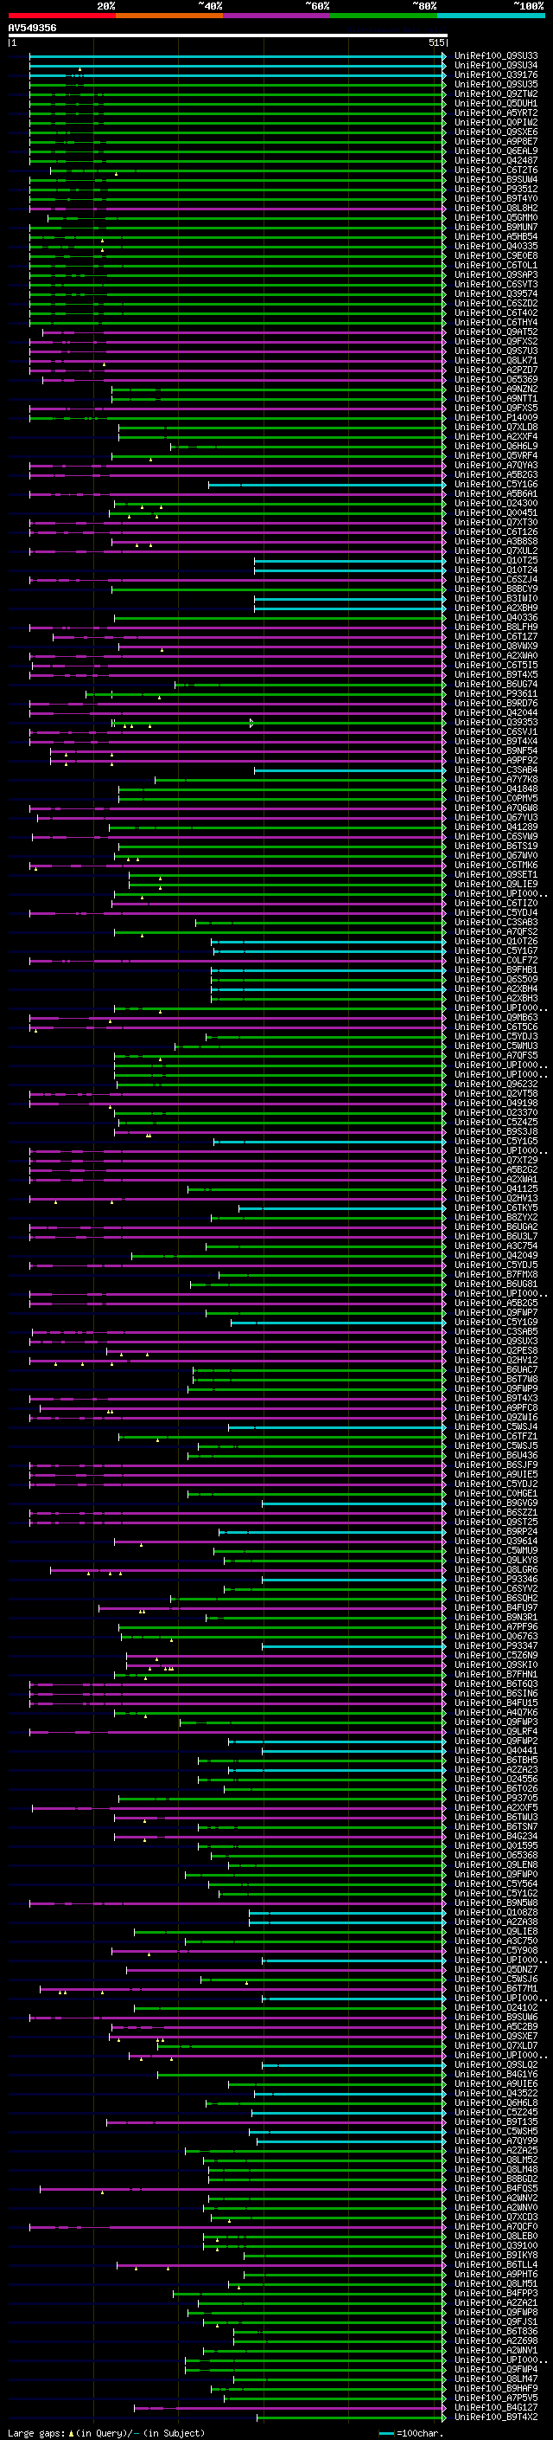Select the UniRef100_Q8LK71 label
Screen dimensions: 553x2440
point(495,360)
